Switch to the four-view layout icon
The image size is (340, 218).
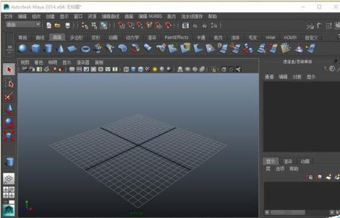[9, 193]
